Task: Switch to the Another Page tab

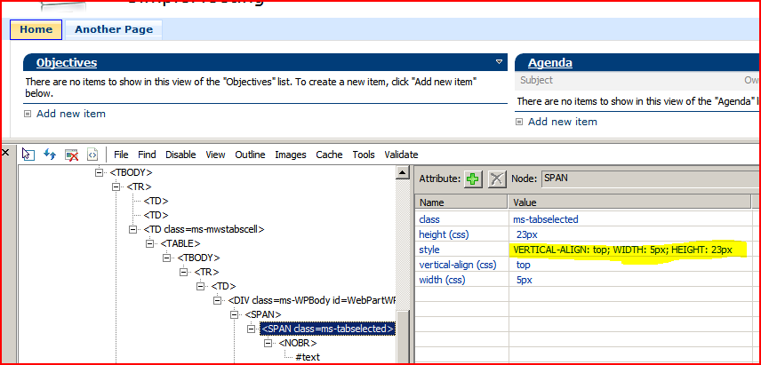Action: 113,29
